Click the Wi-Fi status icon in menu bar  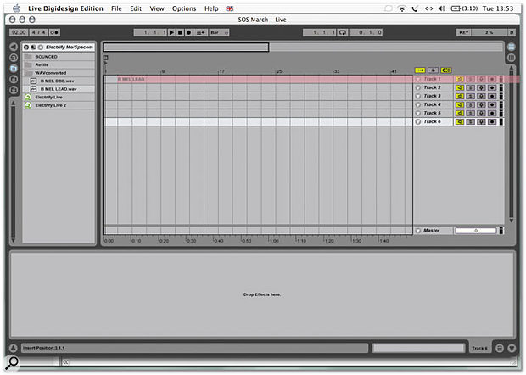point(401,8)
